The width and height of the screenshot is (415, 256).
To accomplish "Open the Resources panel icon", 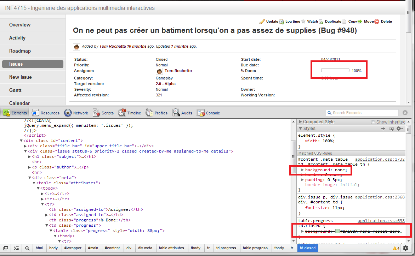I will click(35, 113).
